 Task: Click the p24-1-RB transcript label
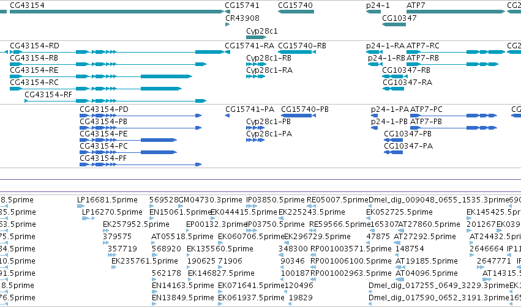coord(386,58)
